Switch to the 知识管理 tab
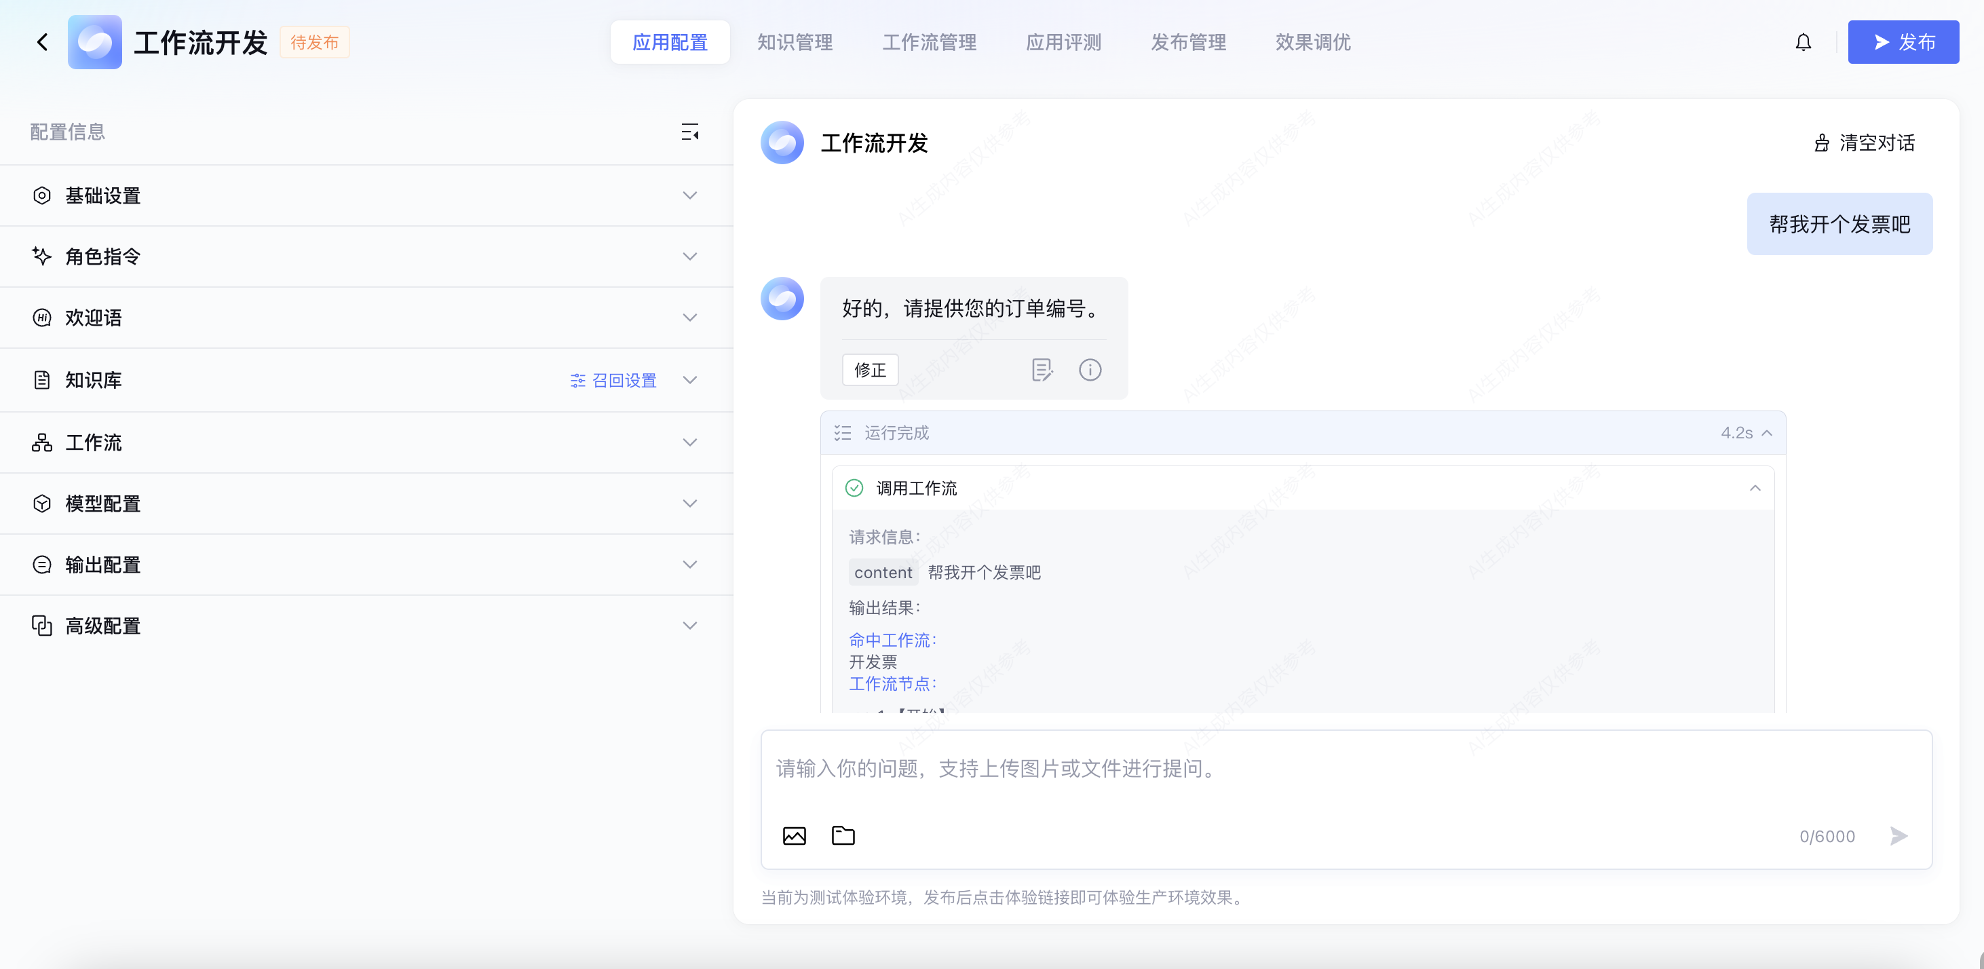 (x=795, y=42)
